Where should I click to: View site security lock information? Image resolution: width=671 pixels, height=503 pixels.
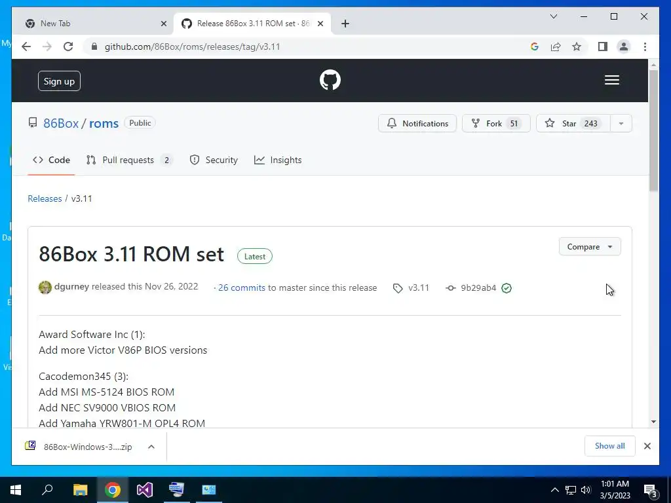click(x=94, y=47)
